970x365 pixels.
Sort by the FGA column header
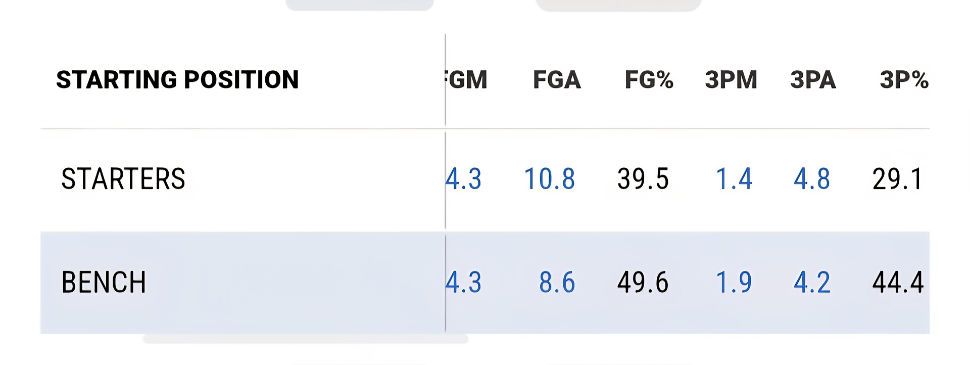click(557, 80)
